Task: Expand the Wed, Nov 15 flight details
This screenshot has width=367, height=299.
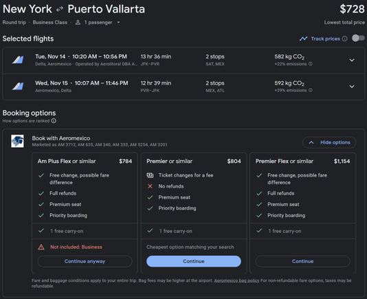Action: pyautogui.click(x=352, y=87)
